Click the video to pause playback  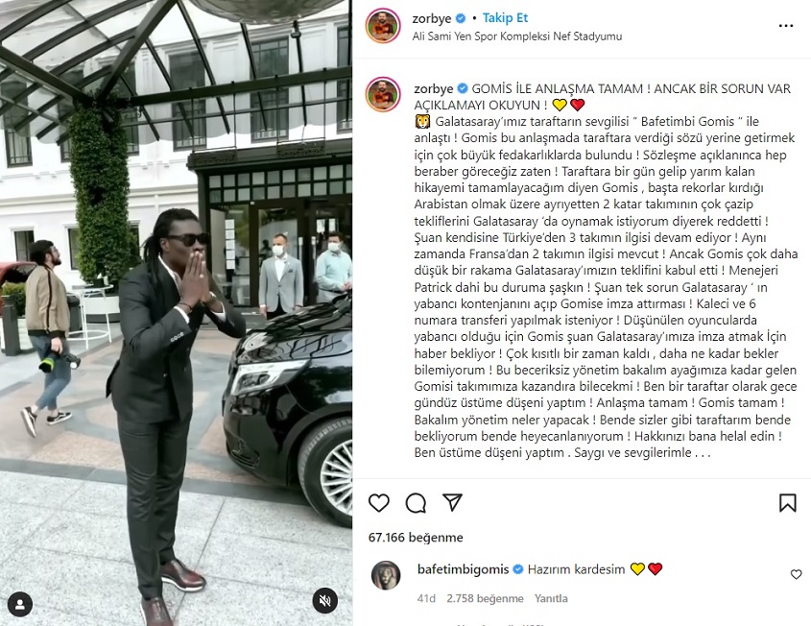[x=176, y=313]
